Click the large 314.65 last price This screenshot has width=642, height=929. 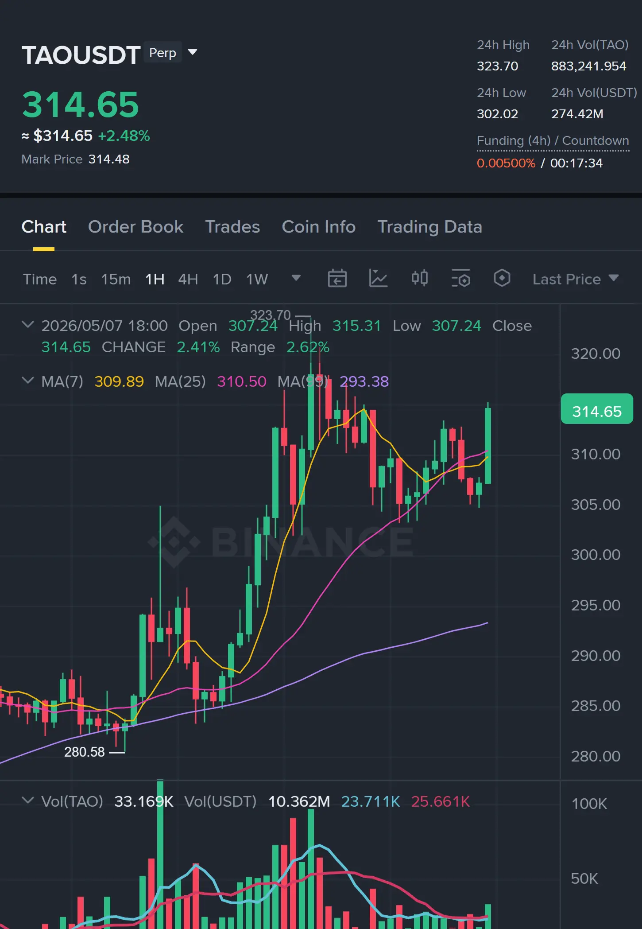point(81,105)
